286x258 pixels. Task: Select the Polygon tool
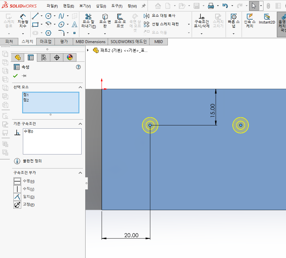coord(48,33)
